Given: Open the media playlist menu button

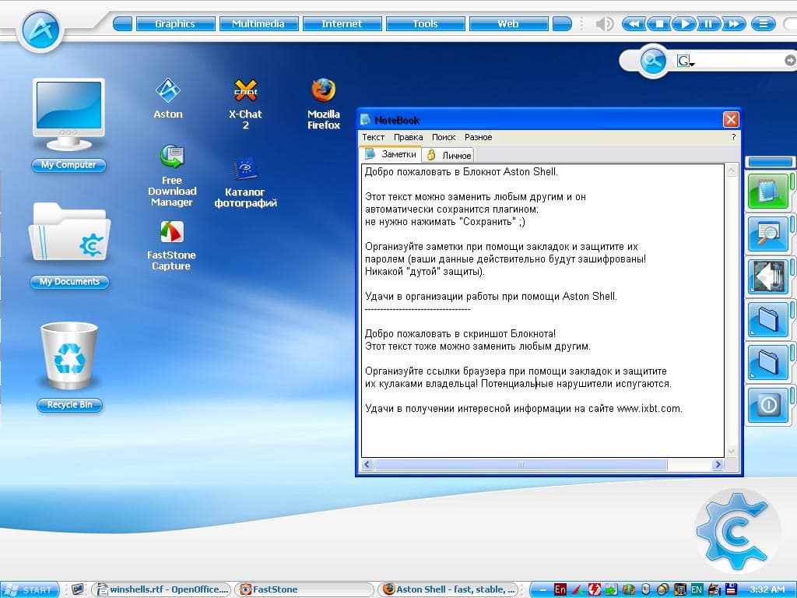Looking at the screenshot, I should [x=763, y=24].
